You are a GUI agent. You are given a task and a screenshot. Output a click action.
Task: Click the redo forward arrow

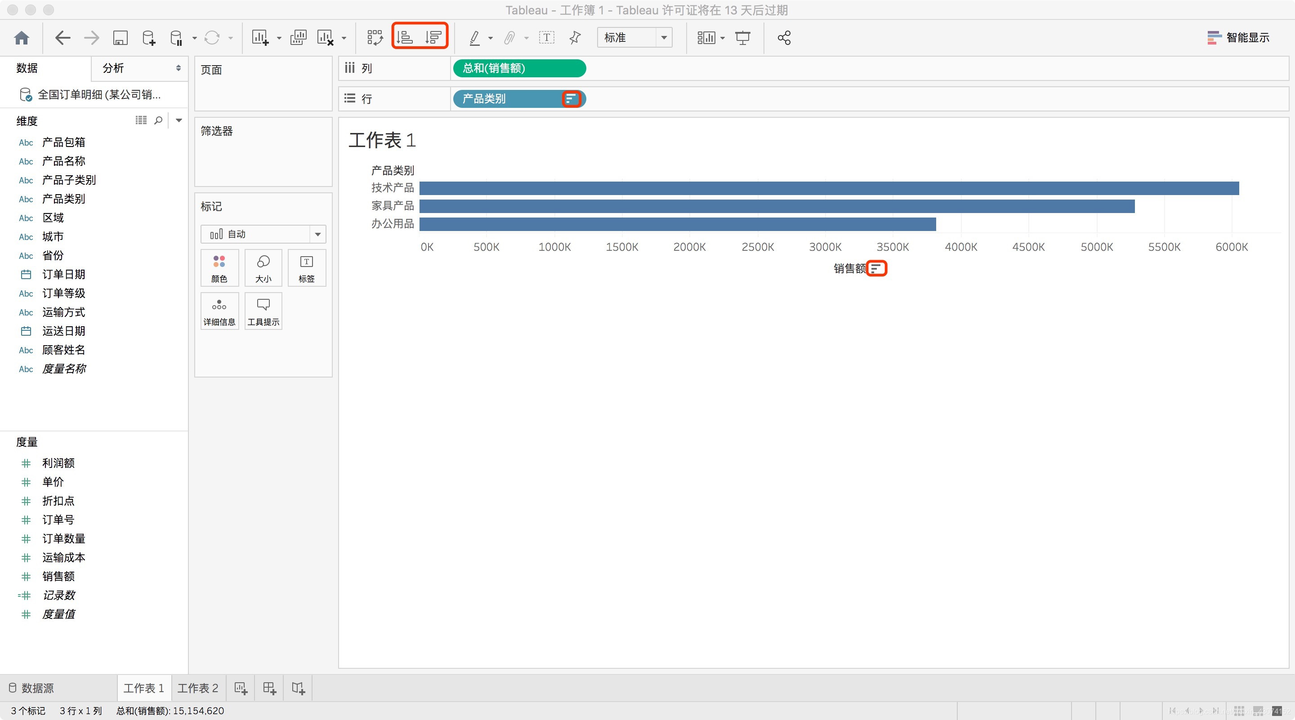[91, 38]
